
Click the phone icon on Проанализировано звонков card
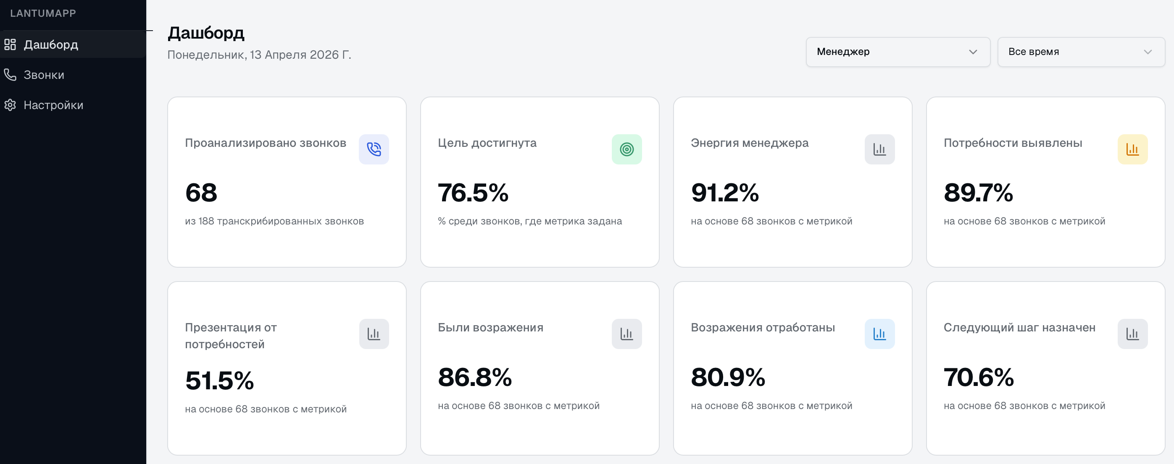pos(374,149)
